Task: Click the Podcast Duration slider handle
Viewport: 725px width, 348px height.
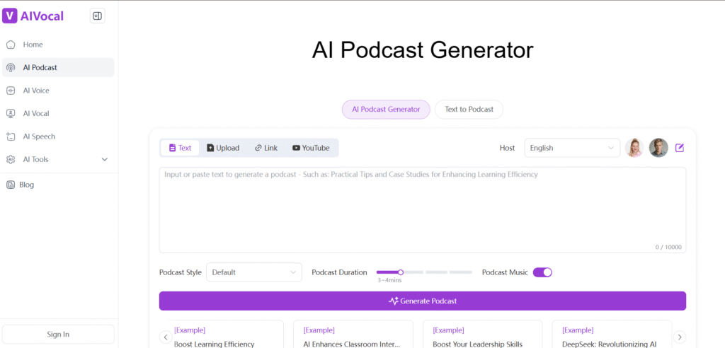Action: pos(401,272)
